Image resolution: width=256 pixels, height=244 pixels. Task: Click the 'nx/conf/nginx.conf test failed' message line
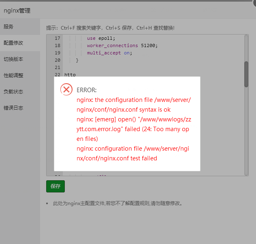[117, 158]
